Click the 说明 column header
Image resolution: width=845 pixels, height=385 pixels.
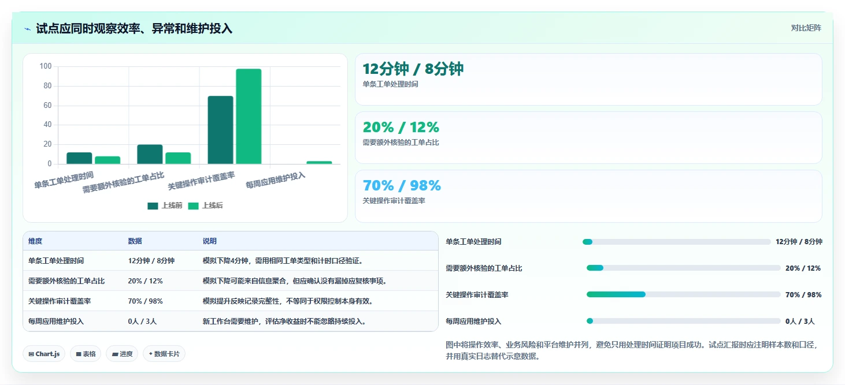point(210,241)
